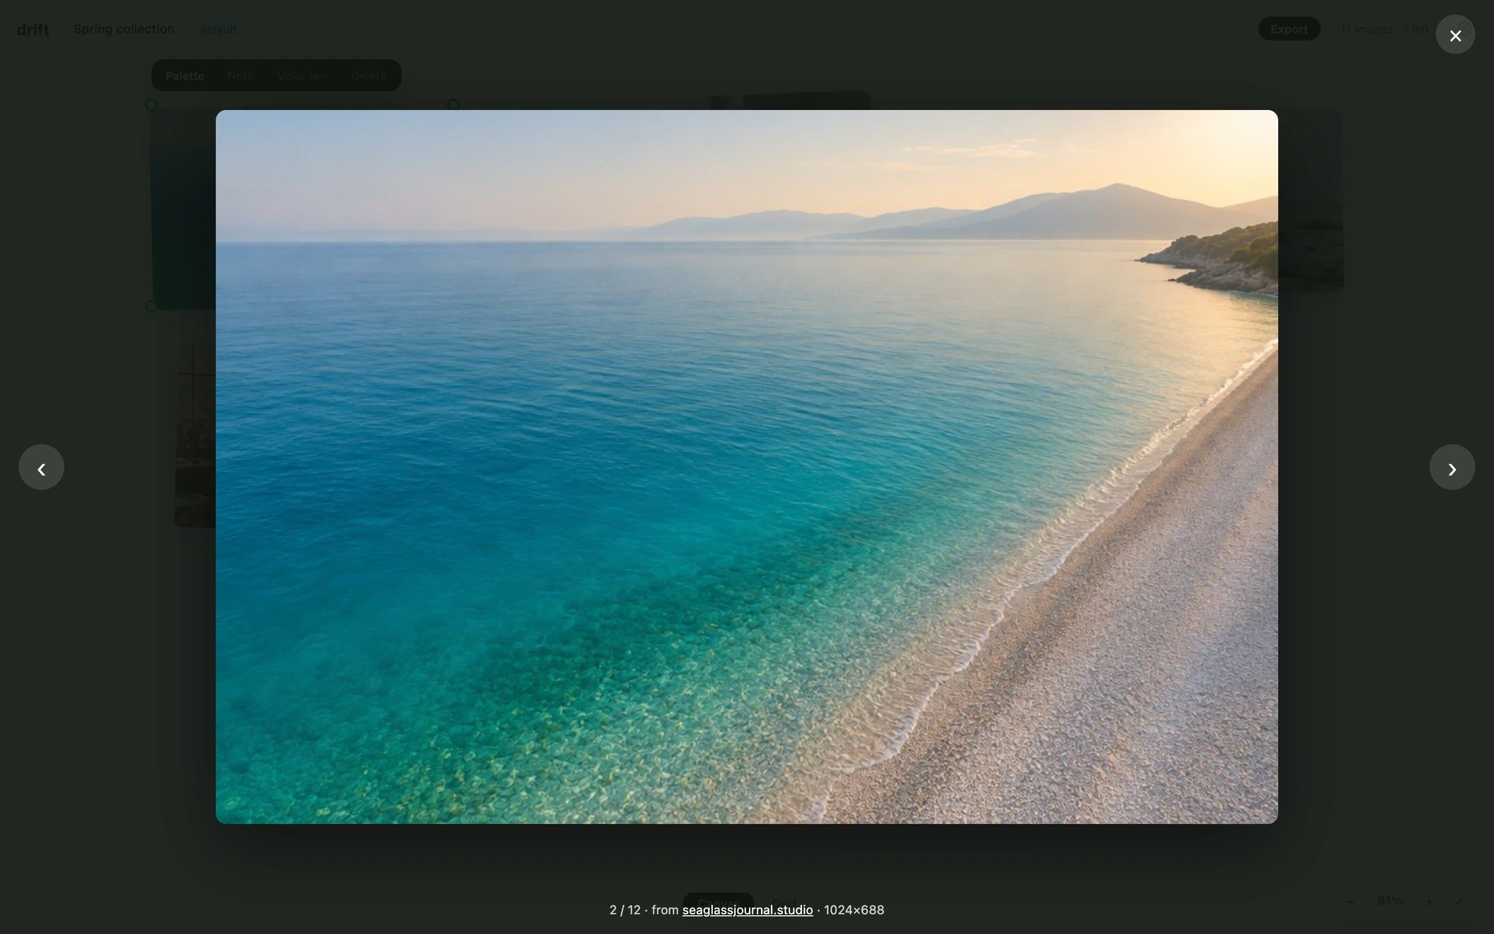The height and width of the screenshot is (934, 1494).
Task: Open the seaglassjournal.studio source link
Action: [x=747, y=910]
